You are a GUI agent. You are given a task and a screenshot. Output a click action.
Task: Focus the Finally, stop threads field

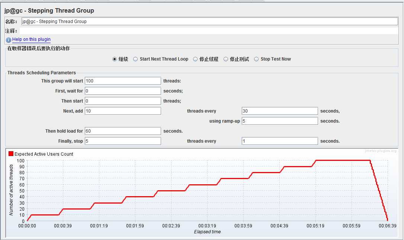pos(123,141)
